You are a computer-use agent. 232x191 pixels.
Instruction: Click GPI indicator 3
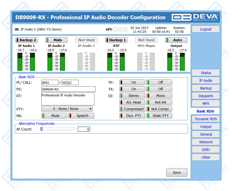coord(125,29)
